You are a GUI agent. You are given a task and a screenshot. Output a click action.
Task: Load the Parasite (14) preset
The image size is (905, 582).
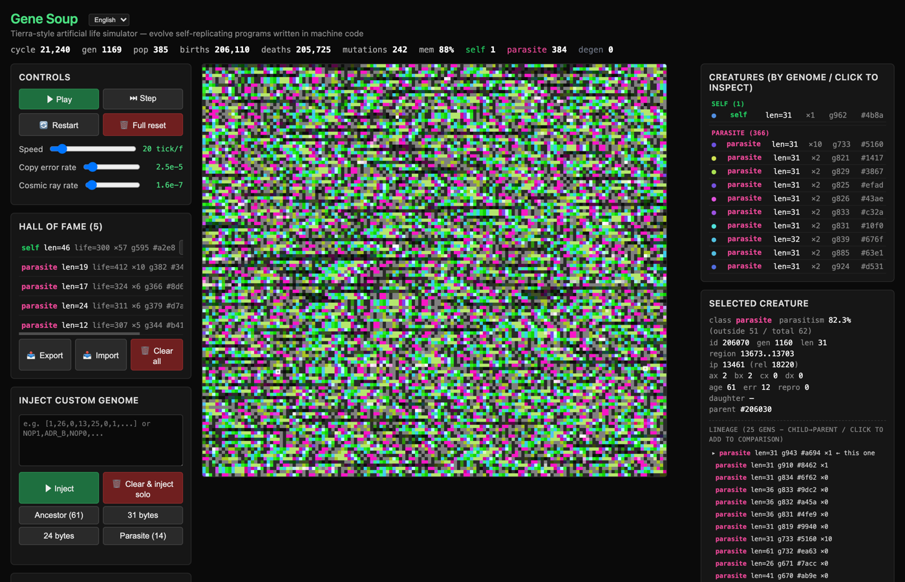[143, 536]
